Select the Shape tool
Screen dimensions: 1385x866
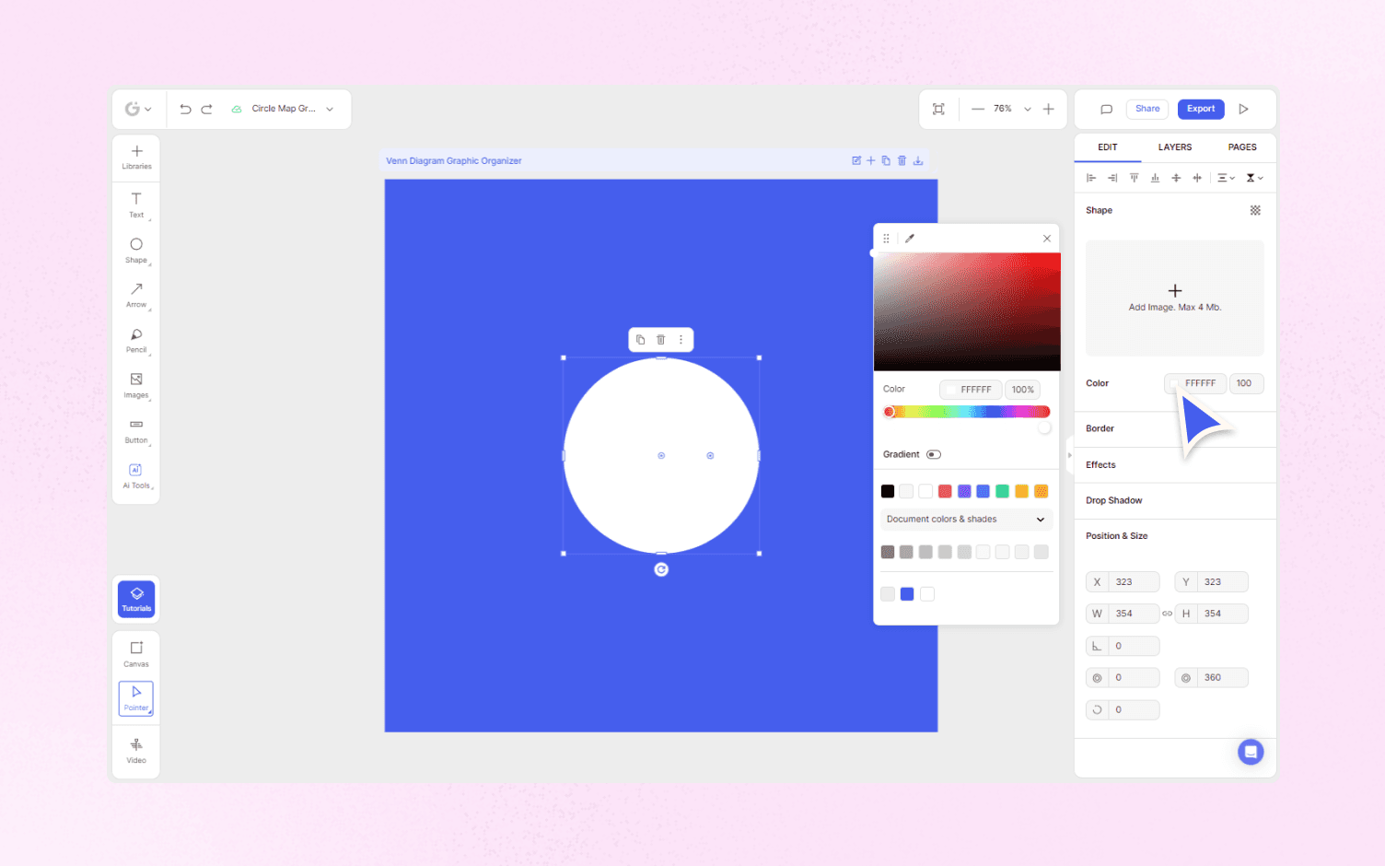[135, 249]
